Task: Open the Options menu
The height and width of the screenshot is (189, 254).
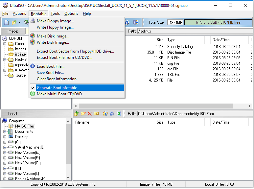Action: pos(71,13)
